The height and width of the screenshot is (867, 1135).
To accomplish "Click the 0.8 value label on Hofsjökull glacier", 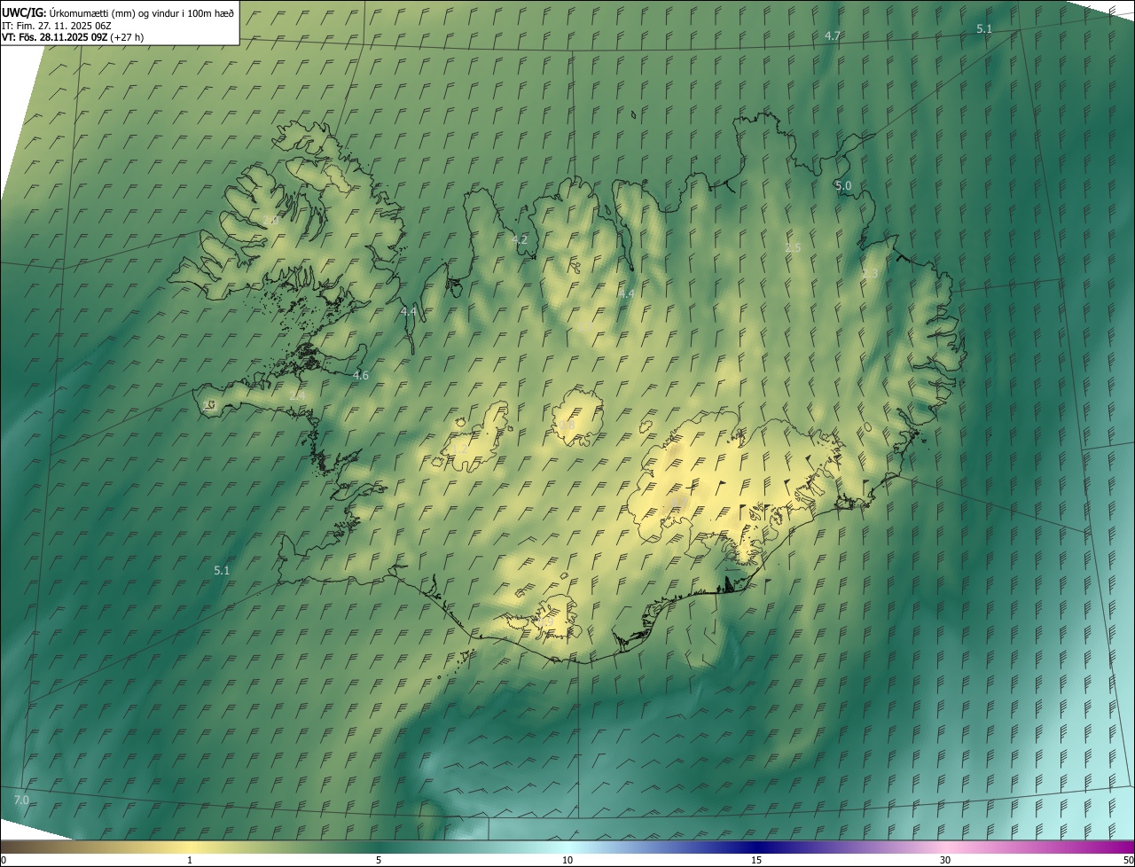I will coord(567,426).
